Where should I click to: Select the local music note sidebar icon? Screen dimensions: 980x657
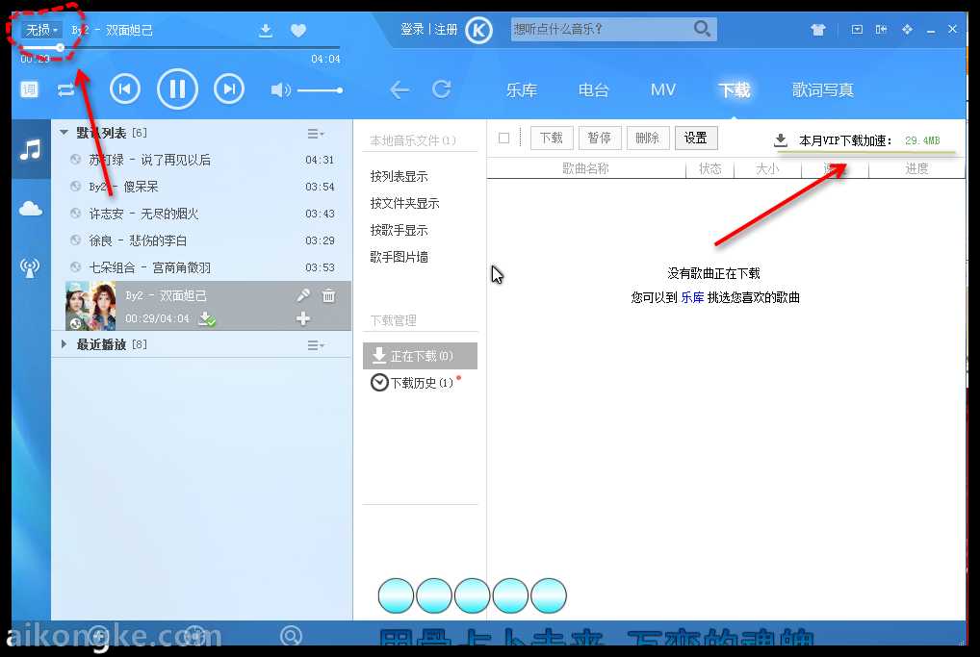[x=31, y=149]
